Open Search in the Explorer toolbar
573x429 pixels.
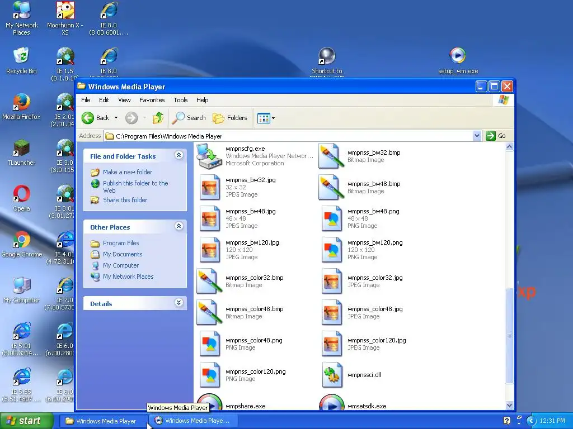[189, 118]
